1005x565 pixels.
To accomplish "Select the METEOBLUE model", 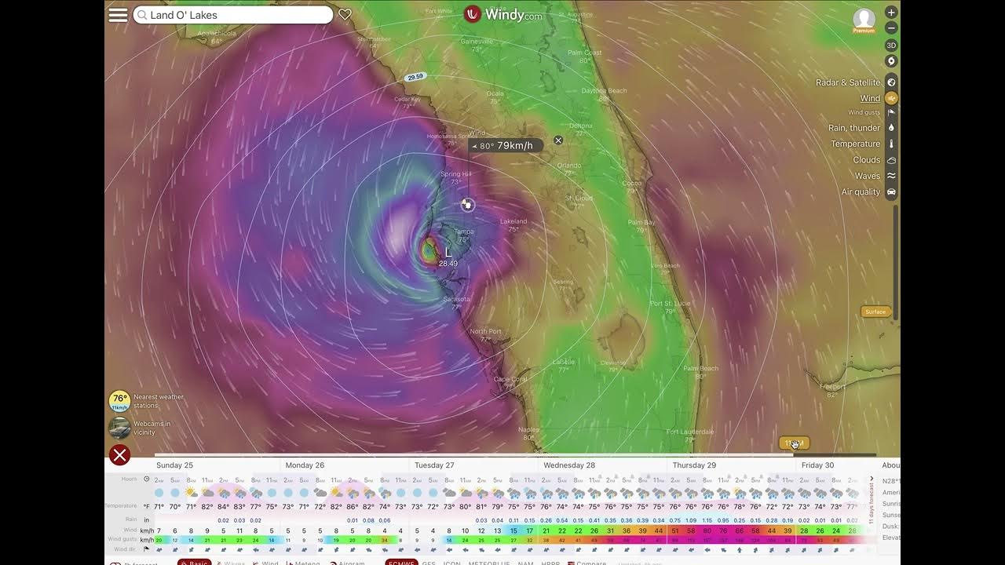I will pyautogui.click(x=489, y=563).
